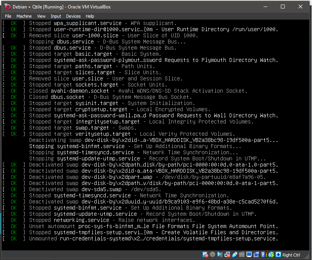The image size is (312, 260).
Task: Click the hard disk activity status icon
Action: coord(205,255)
